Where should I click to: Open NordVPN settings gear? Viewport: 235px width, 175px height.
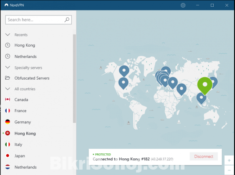pos(183,5)
